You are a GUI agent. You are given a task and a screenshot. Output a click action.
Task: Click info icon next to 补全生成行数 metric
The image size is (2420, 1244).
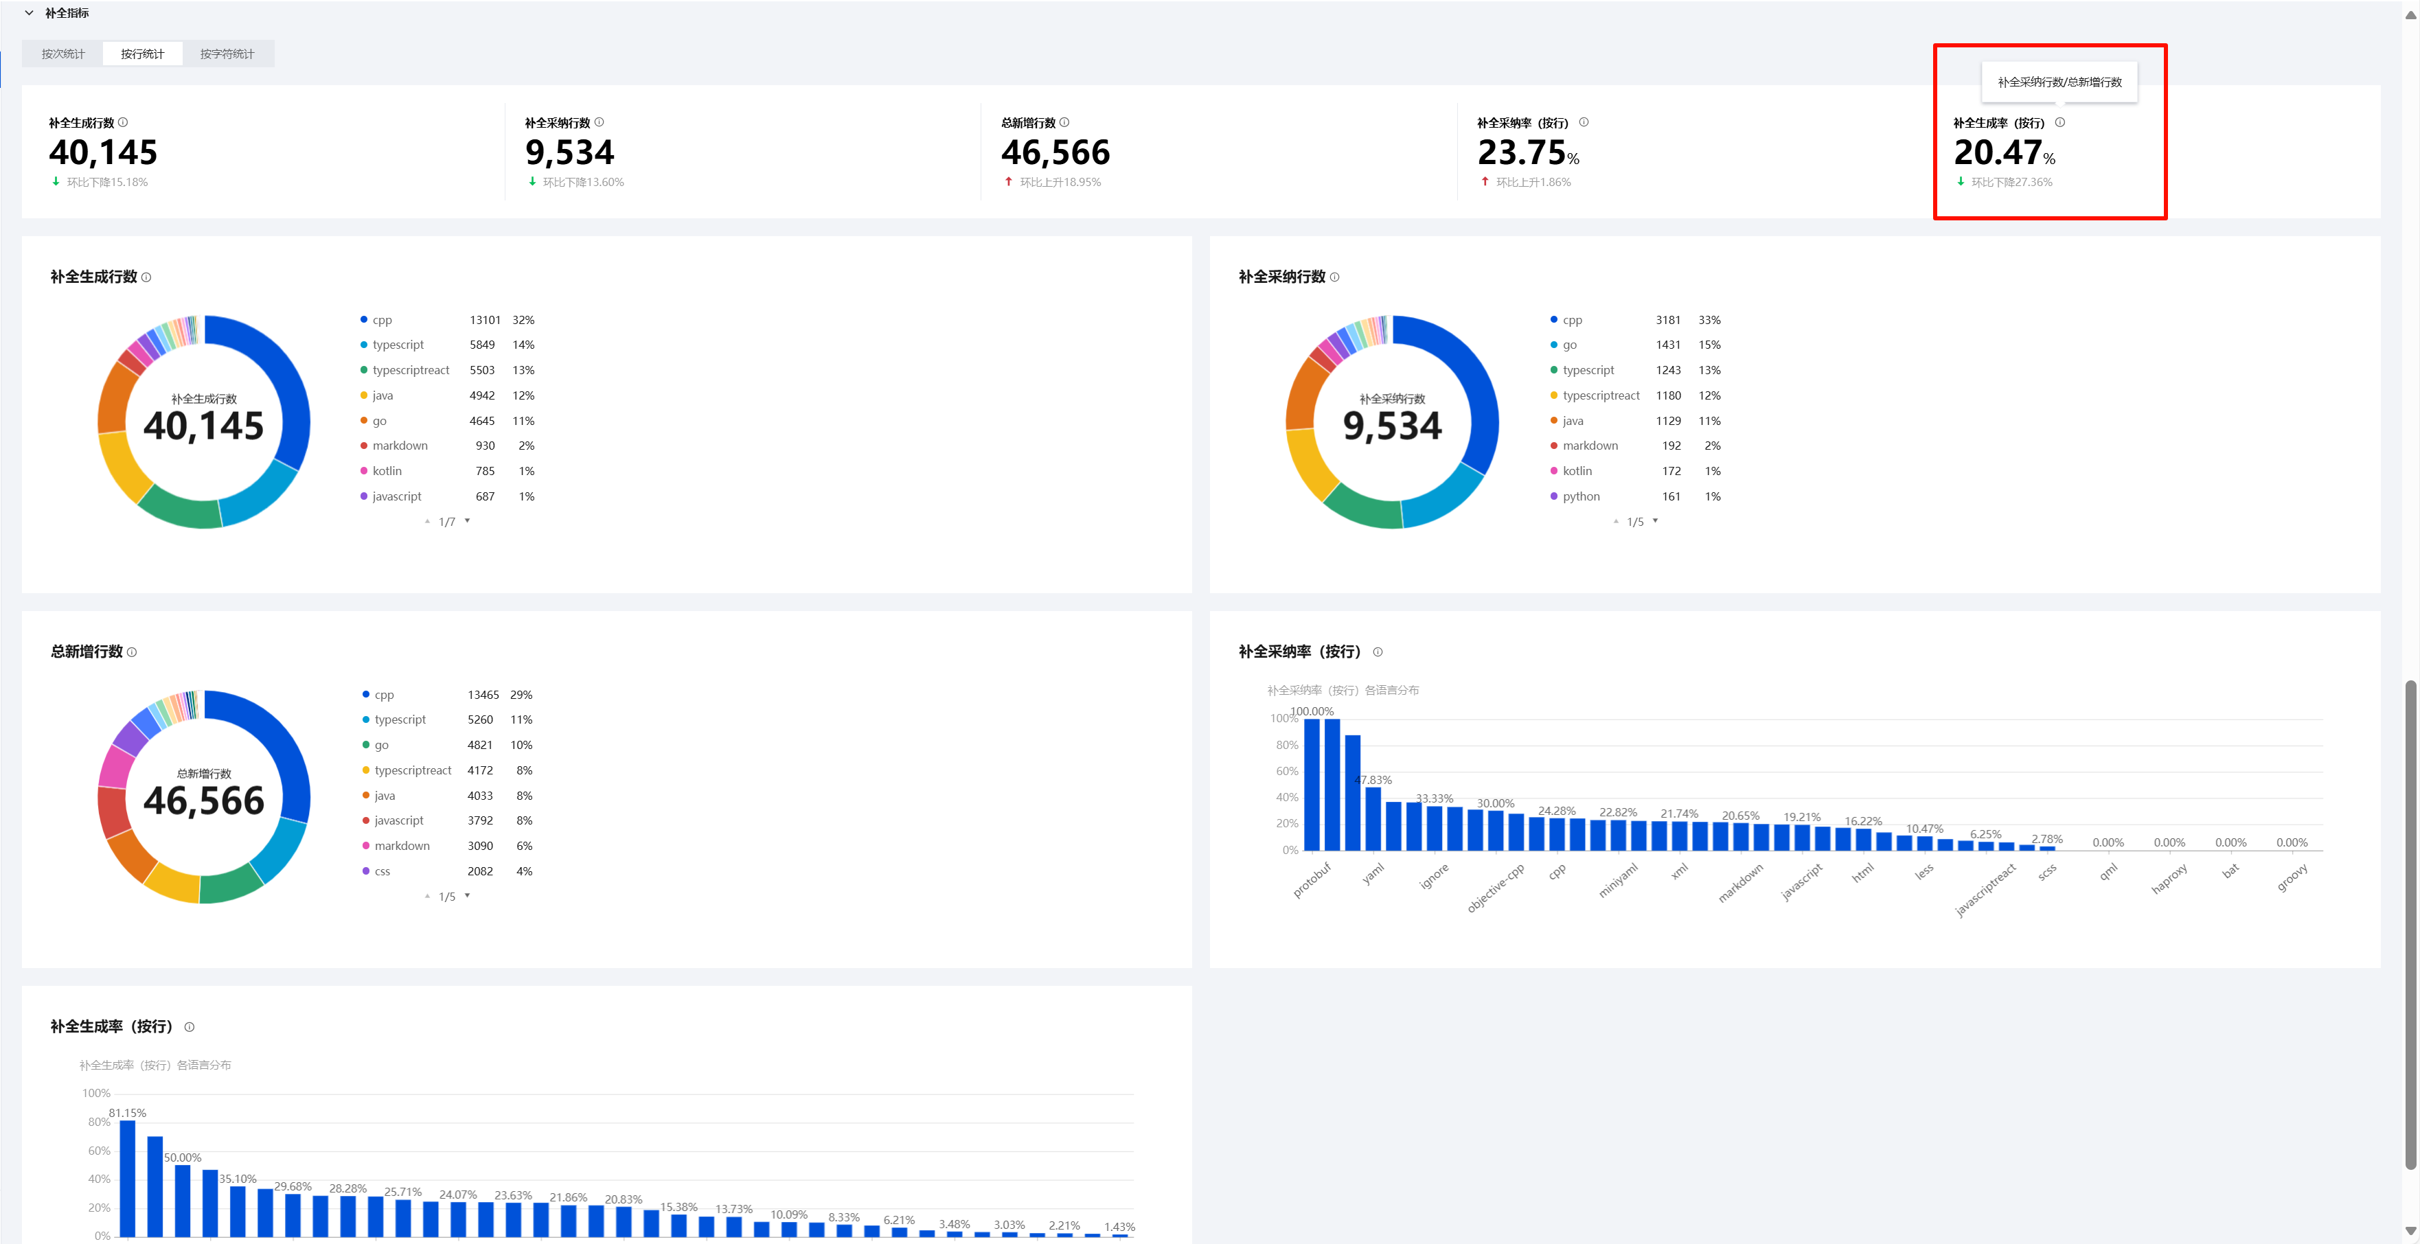[123, 122]
